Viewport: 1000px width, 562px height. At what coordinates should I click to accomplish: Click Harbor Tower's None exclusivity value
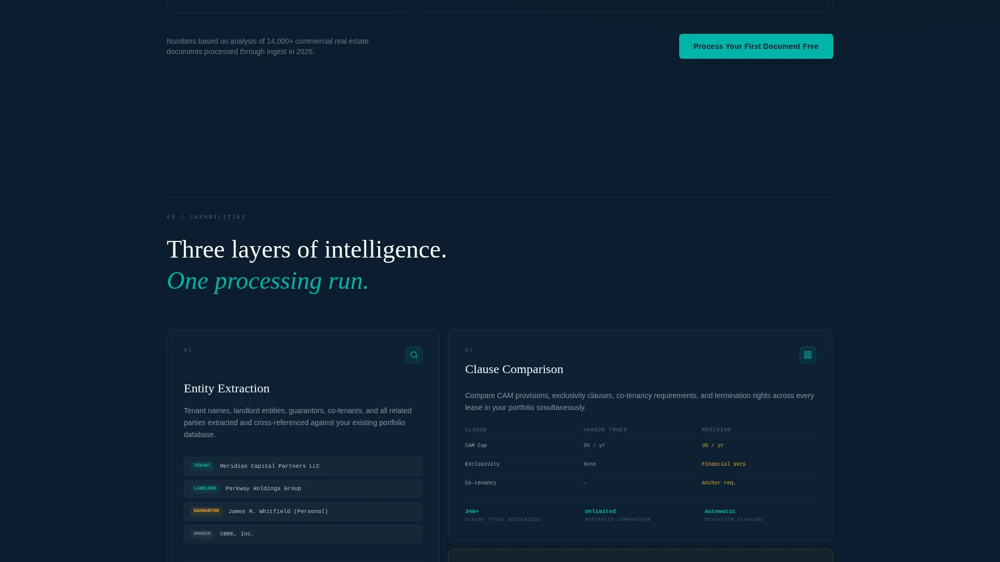(590, 464)
